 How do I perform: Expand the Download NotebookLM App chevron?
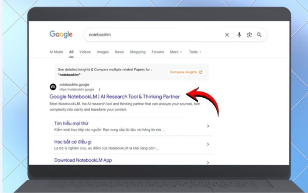click(208, 163)
